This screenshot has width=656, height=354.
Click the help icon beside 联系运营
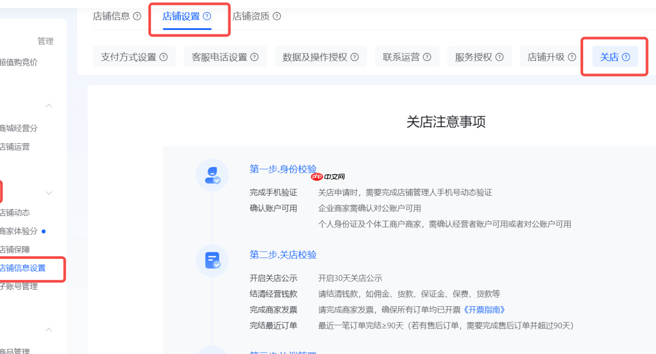pyautogui.click(x=427, y=57)
